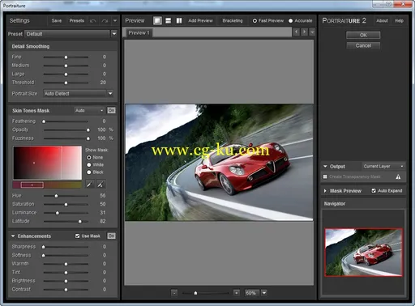Click the Contrast slider handle

click(x=66, y=290)
